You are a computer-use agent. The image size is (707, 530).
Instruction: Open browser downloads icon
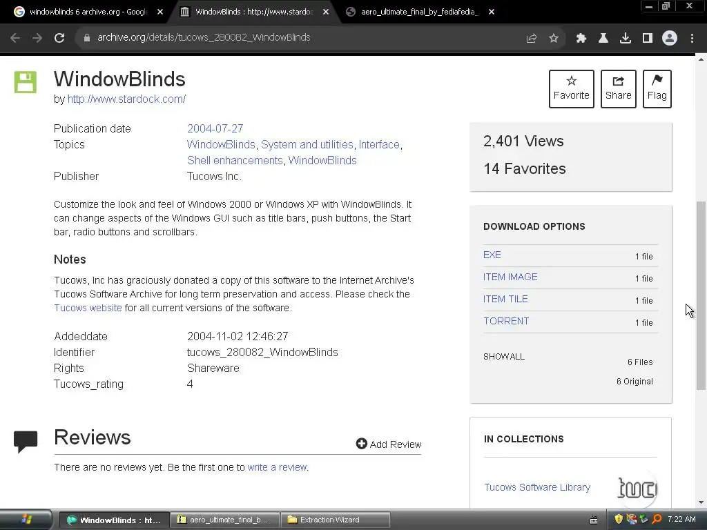pyautogui.click(x=626, y=39)
